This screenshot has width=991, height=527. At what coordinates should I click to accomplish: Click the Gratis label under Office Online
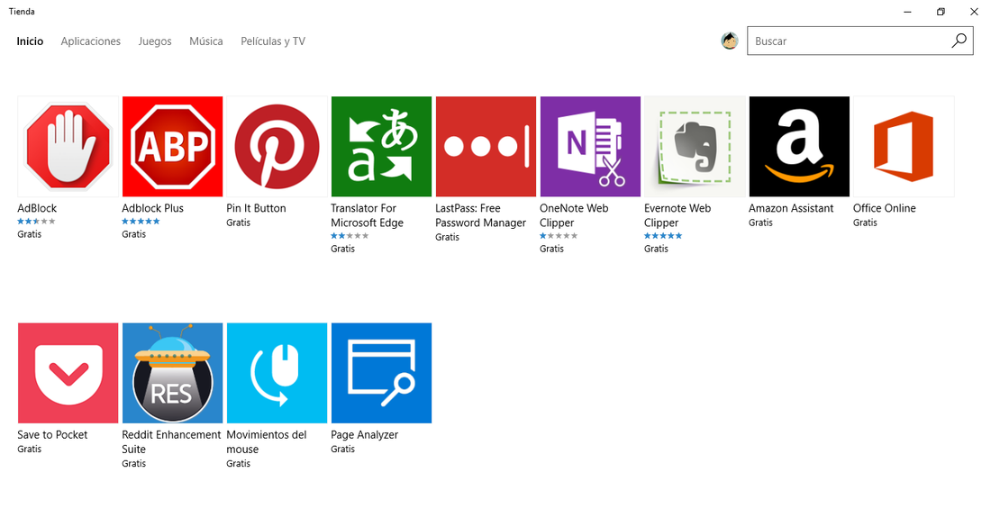(865, 223)
